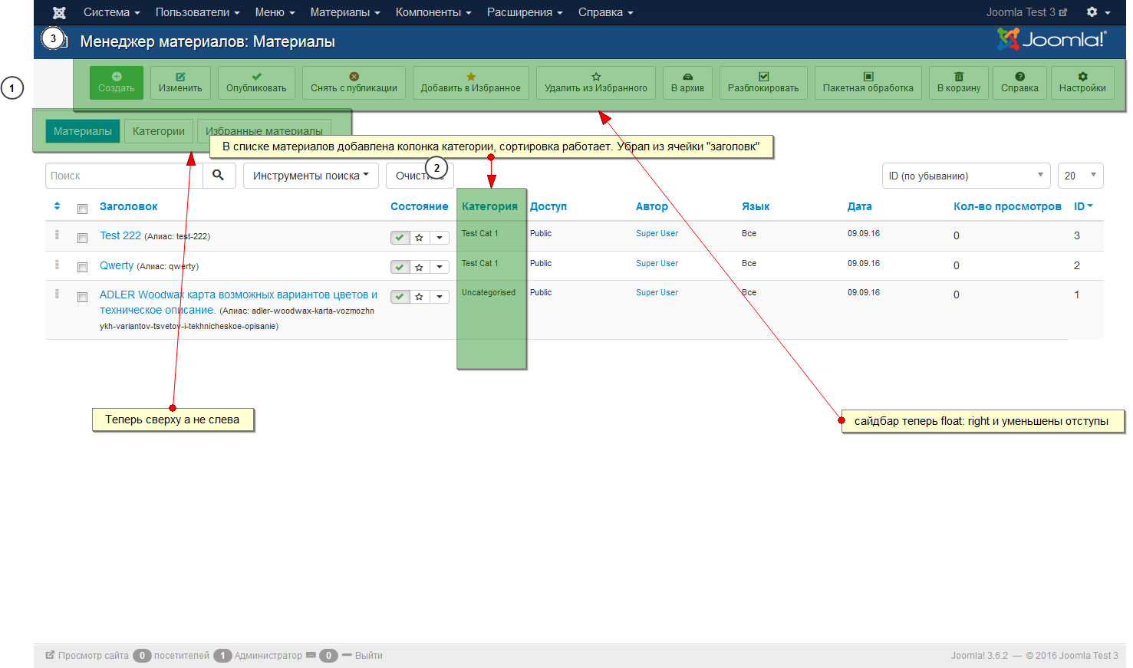Expand the list limit dropdown showing 20
1133x668 pixels.
(1079, 176)
